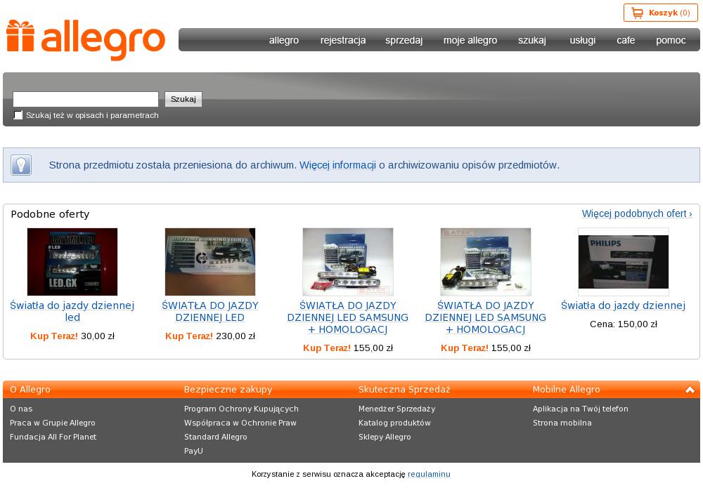Follow the Więcej informacji link
The image size is (703, 488).
pos(337,165)
